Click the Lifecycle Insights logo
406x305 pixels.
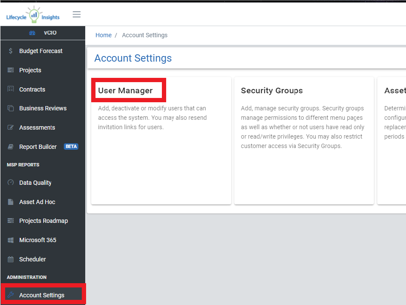[x=32, y=14]
